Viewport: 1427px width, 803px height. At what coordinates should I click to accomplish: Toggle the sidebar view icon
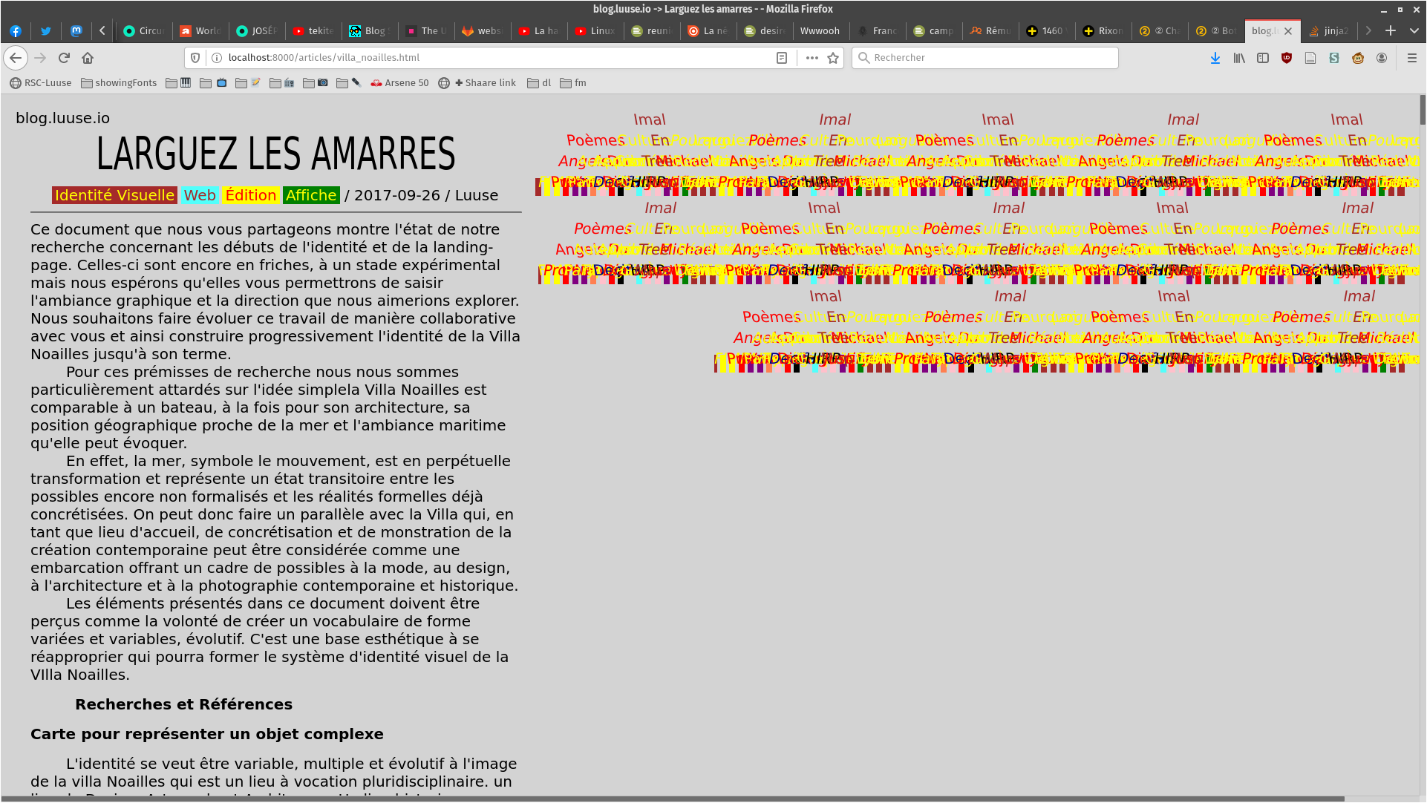(1263, 58)
